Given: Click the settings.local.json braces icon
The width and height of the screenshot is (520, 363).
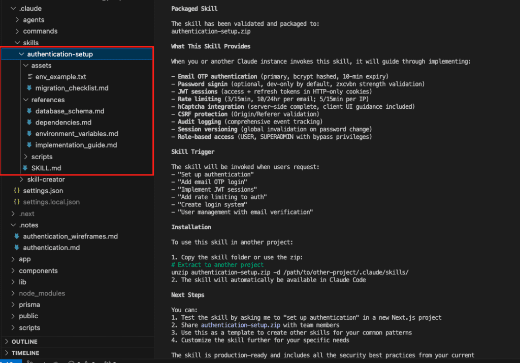Looking at the screenshot, I should 17,202.
